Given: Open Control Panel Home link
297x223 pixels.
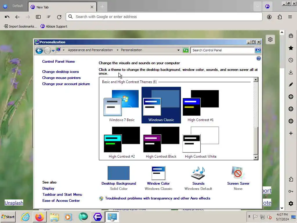Looking at the screenshot, I should [59, 62].
